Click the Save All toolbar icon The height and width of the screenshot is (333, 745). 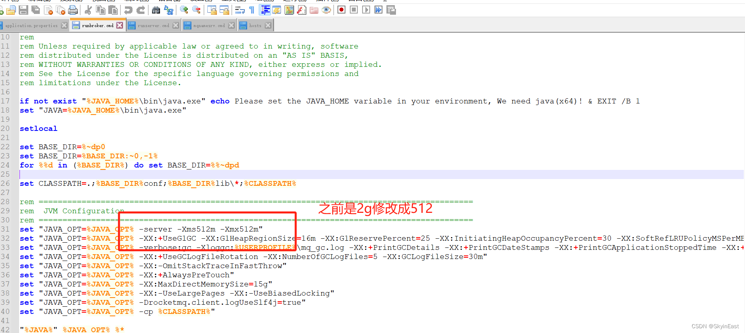coord(36,10)
